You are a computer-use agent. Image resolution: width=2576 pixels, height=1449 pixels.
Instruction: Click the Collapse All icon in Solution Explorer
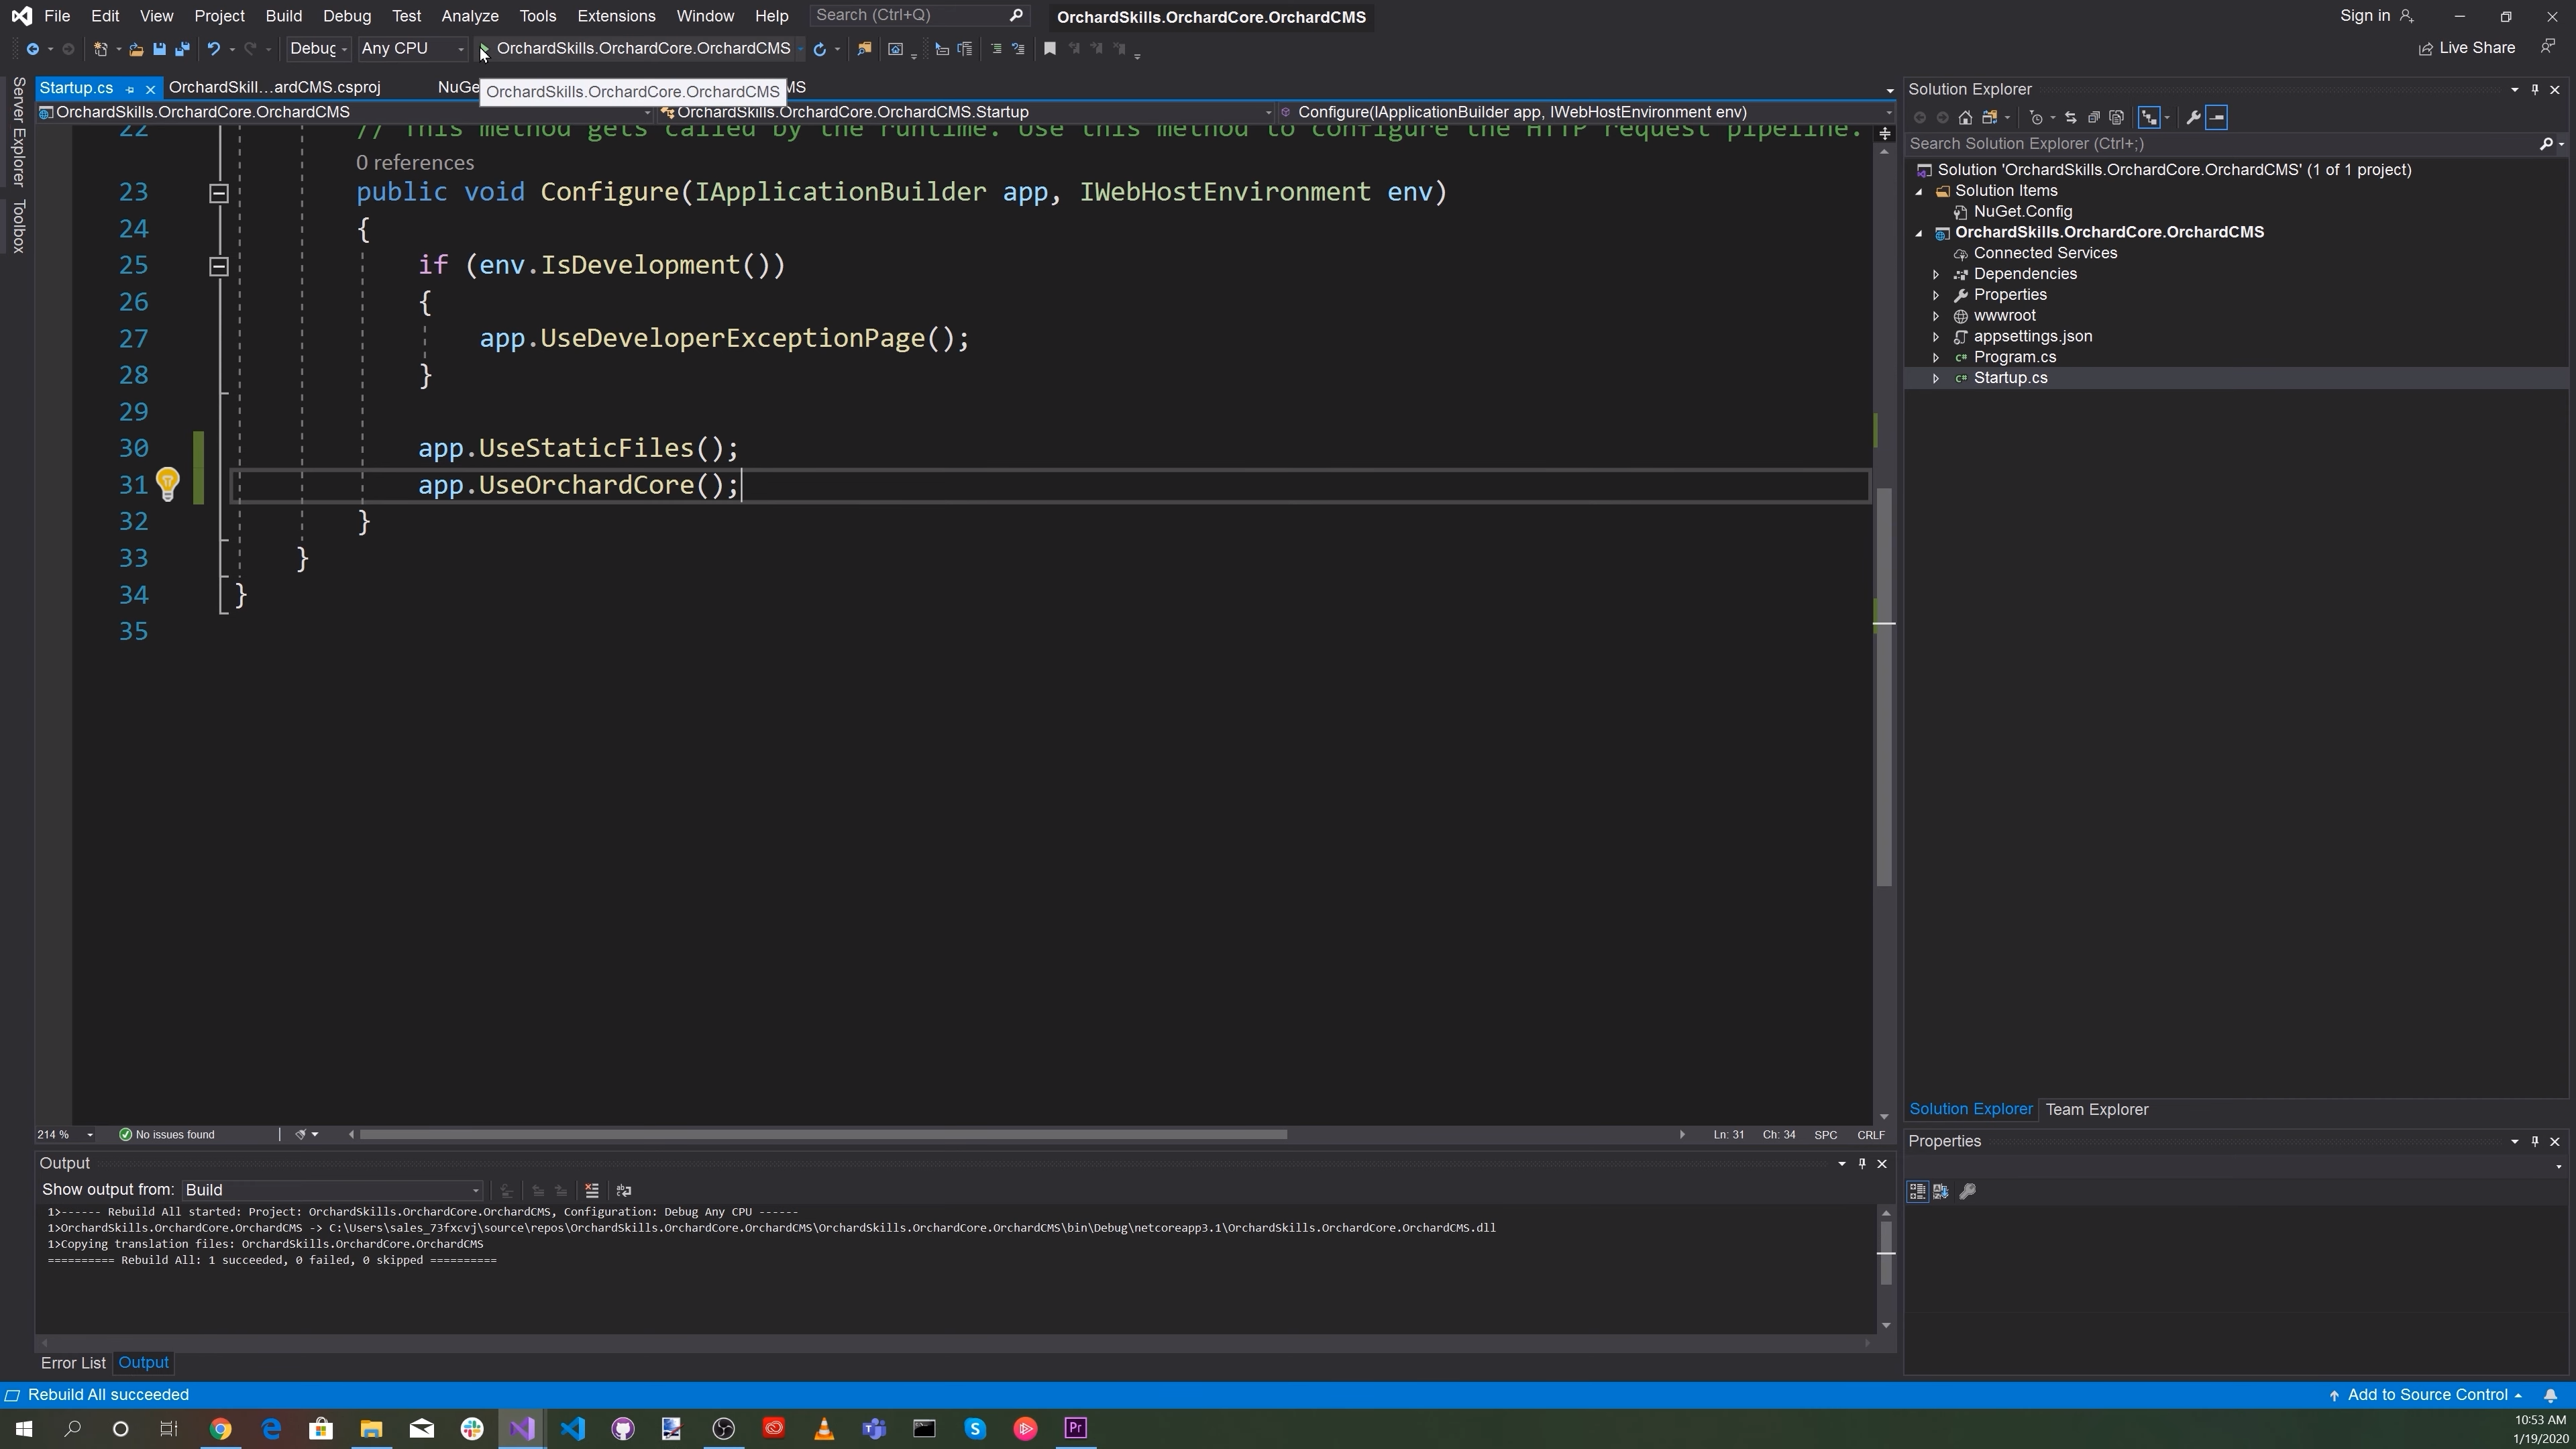[2093, 118]
